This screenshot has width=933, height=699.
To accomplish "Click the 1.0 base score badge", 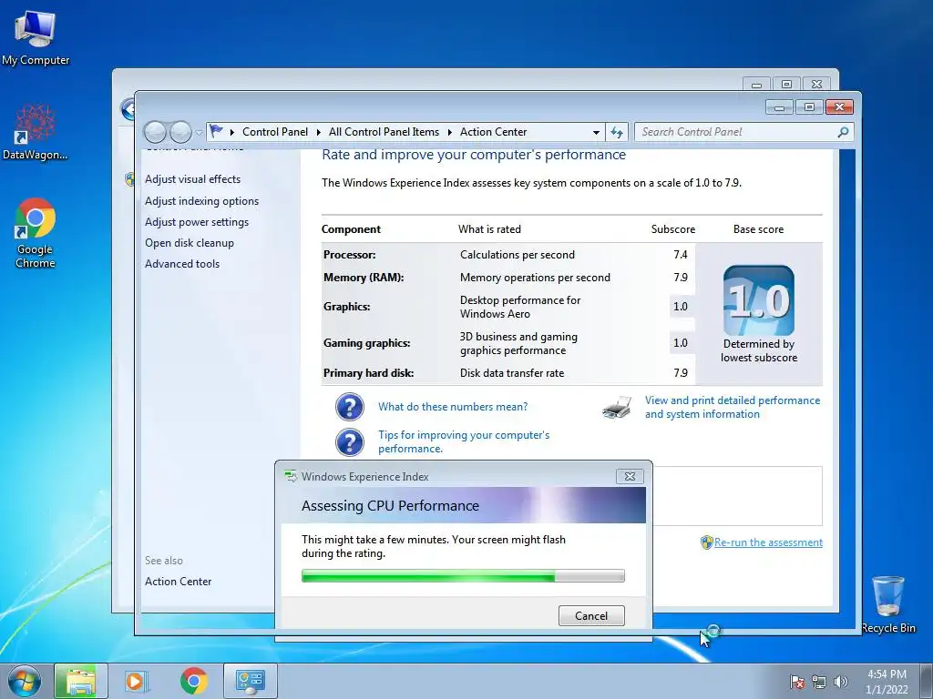I will click(759, 300).
